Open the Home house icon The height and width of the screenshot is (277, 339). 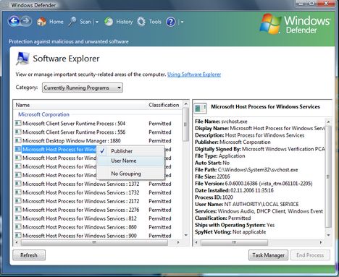point(41,22)
